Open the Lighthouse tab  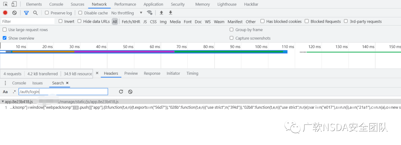click(227, 4)
